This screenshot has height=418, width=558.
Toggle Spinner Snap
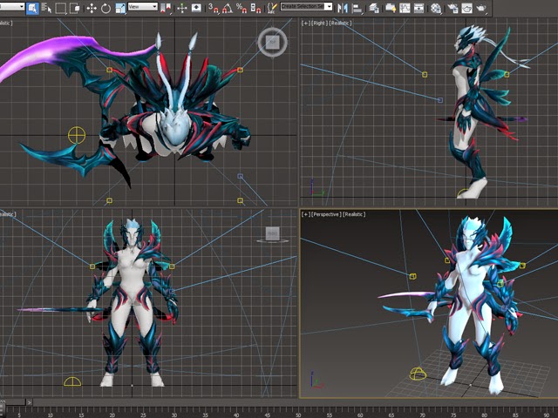click(x=255, y=8)
